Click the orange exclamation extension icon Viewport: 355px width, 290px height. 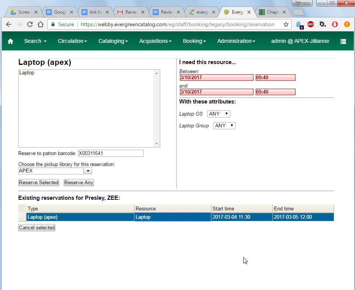click(347, 24)
